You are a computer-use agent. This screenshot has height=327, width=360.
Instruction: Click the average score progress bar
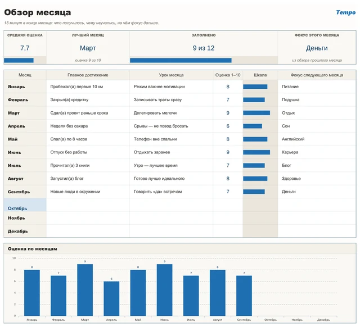click(19, 60)
